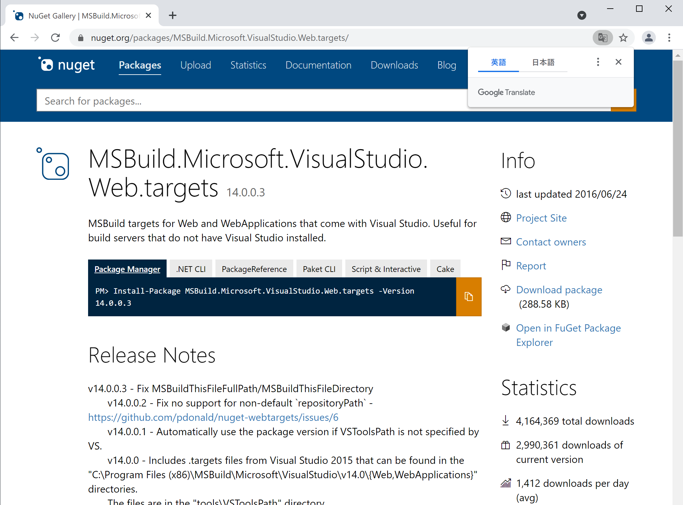Click the address bar URL

pyautogui.click(x=220, y=38)
